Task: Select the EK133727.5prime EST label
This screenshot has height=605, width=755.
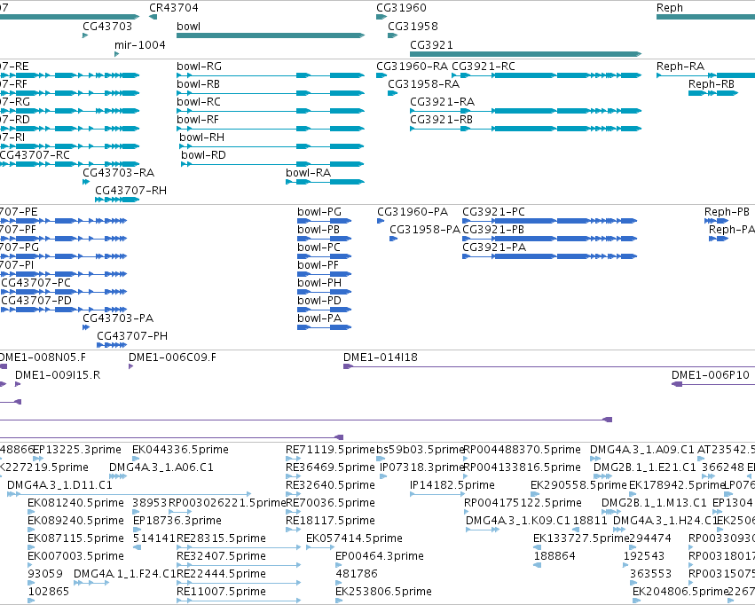Action: click(x=581, y=539)
